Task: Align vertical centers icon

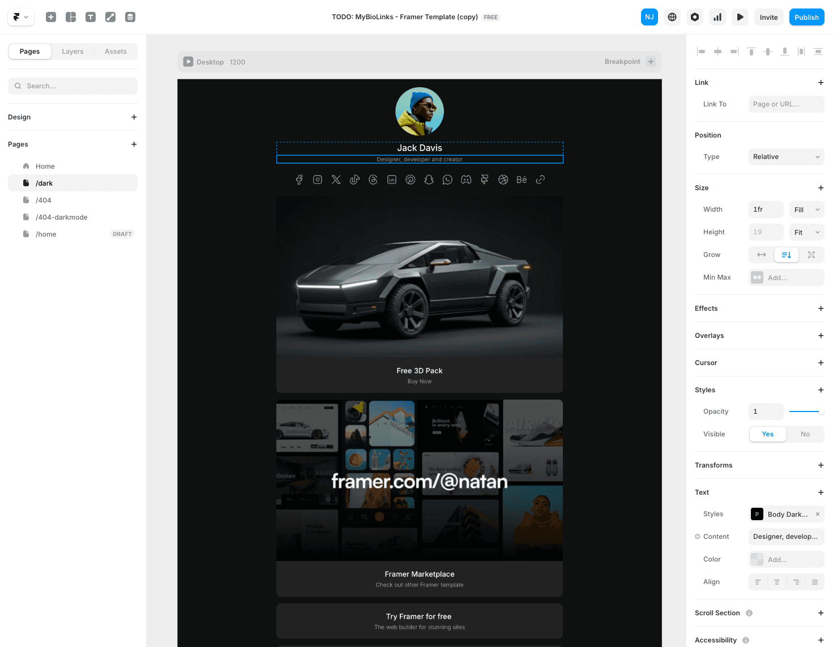Action: click(768, 52)
